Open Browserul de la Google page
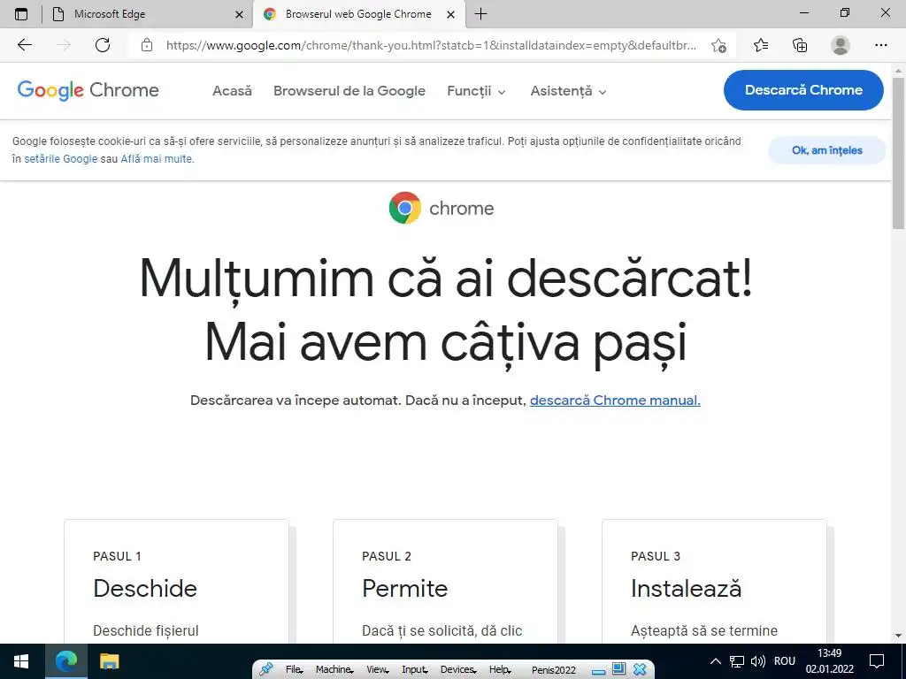This screenshot has height=679, width=906. (349, 91)
